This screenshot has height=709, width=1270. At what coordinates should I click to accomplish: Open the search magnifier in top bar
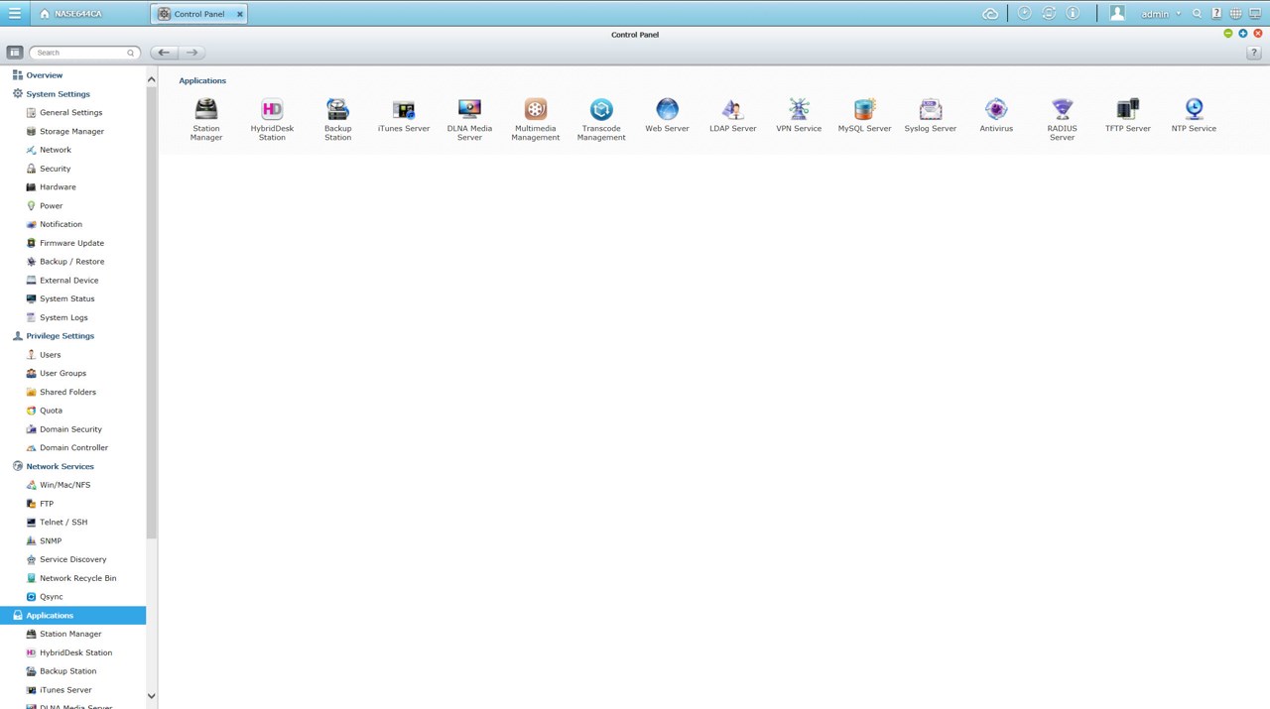(x=1198, y=14)
